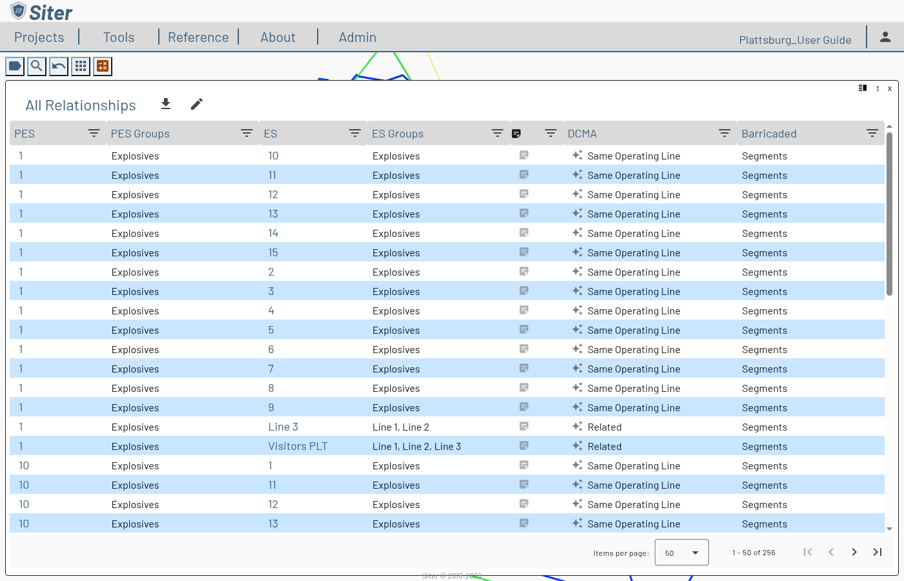This screenshot has height=581, width=904.
Task: Open the notes column filter
Action: click(551, 133)
